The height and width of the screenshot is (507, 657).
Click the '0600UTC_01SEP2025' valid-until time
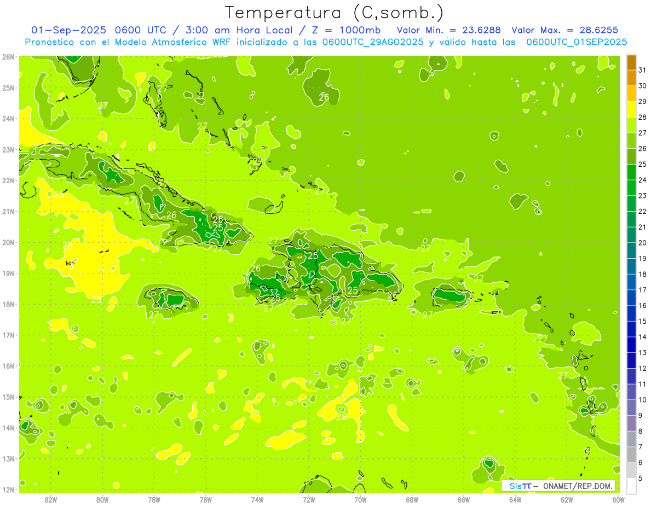point(577,42)
